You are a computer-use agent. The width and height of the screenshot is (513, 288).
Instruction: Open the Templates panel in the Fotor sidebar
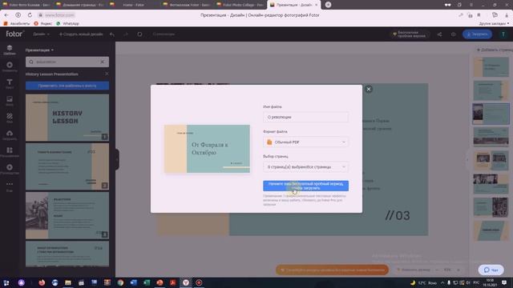(10, 50)
